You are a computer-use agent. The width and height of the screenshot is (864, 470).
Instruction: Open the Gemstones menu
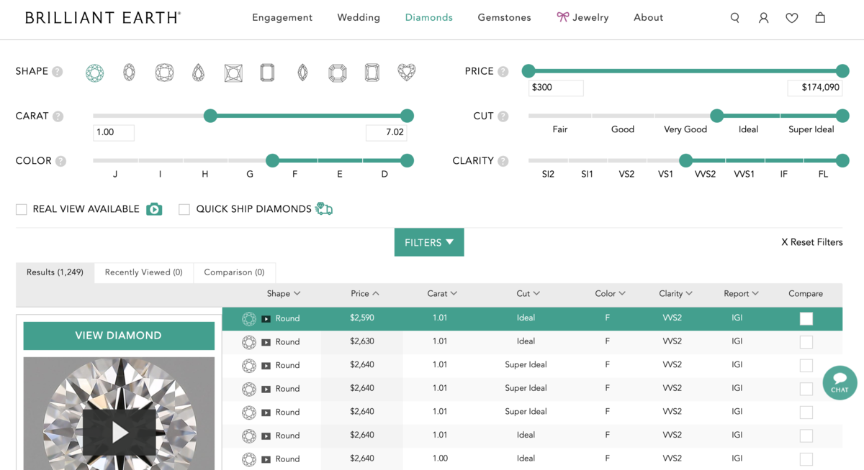click(x=504, y=18)
